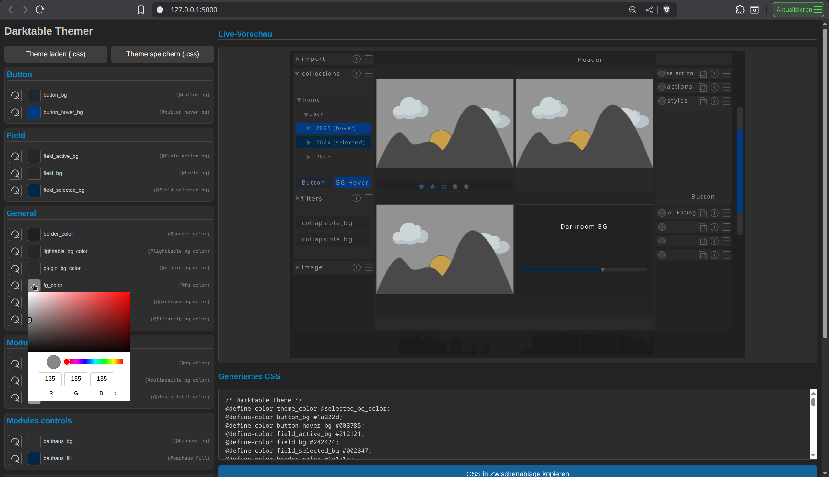Reset the field_selected_bg color
The width and height of the screenshot is (829, 477).
pyautogui.click(x=15, y=190)
